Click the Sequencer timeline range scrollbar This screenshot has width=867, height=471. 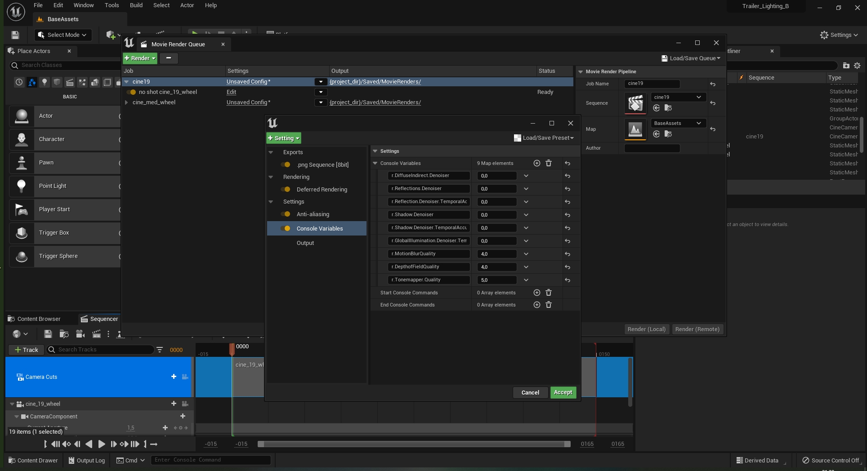click(x=414, y=444)
